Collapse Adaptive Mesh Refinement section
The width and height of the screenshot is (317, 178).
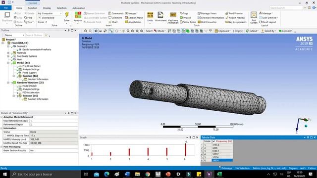pyautogui.click(x=1, y=117)
